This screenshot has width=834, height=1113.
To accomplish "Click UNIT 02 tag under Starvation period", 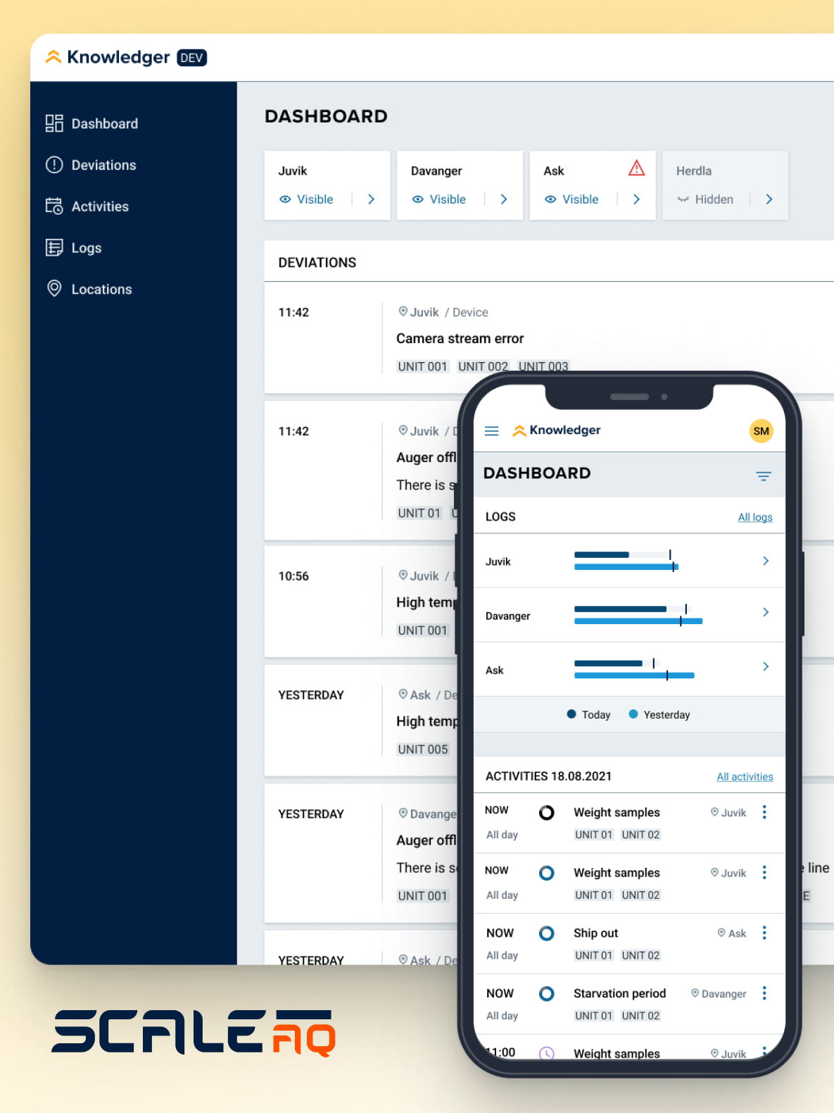I will click(641, 1016).
